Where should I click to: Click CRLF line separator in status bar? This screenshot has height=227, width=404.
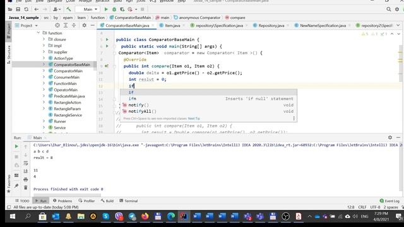click(362, 207)
